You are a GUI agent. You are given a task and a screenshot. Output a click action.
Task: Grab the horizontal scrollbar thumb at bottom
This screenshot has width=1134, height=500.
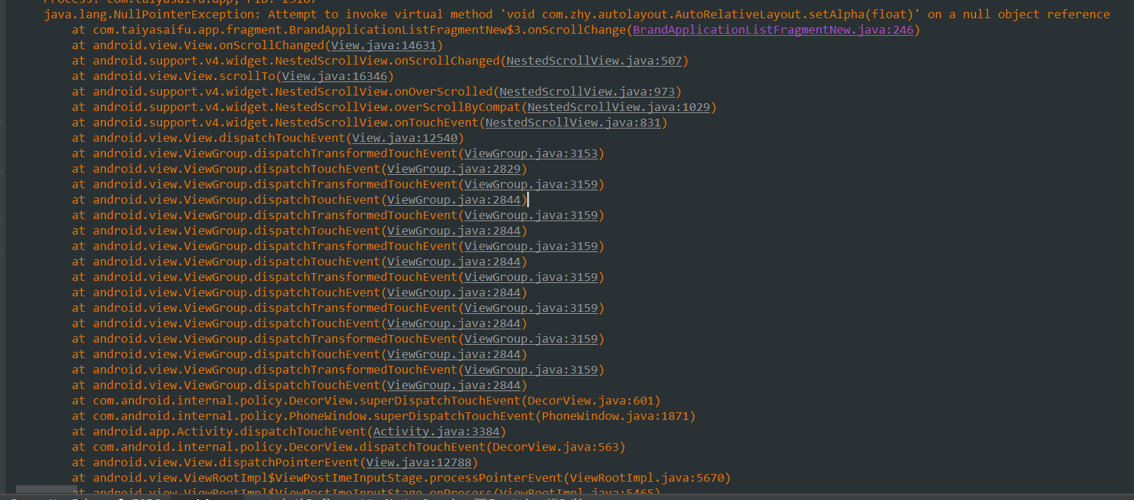(x=46, y=489)
